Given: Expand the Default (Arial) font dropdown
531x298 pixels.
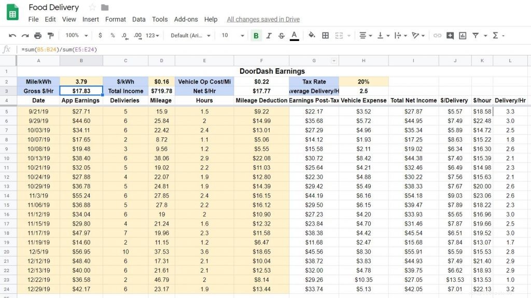Looking at the screenshot, I should tap(191, 35).
